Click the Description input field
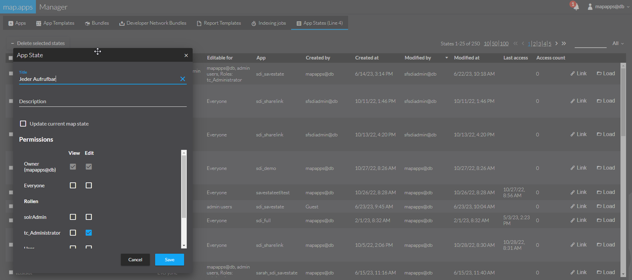The width and height of the screenshot is (632, 280). coord(103,102)
